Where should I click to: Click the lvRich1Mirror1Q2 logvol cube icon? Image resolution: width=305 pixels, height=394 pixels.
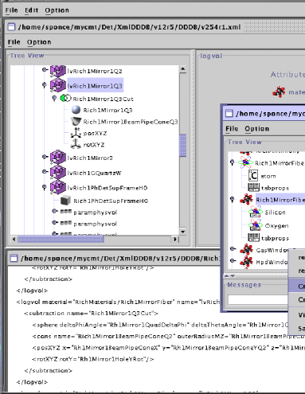[57, 71]
